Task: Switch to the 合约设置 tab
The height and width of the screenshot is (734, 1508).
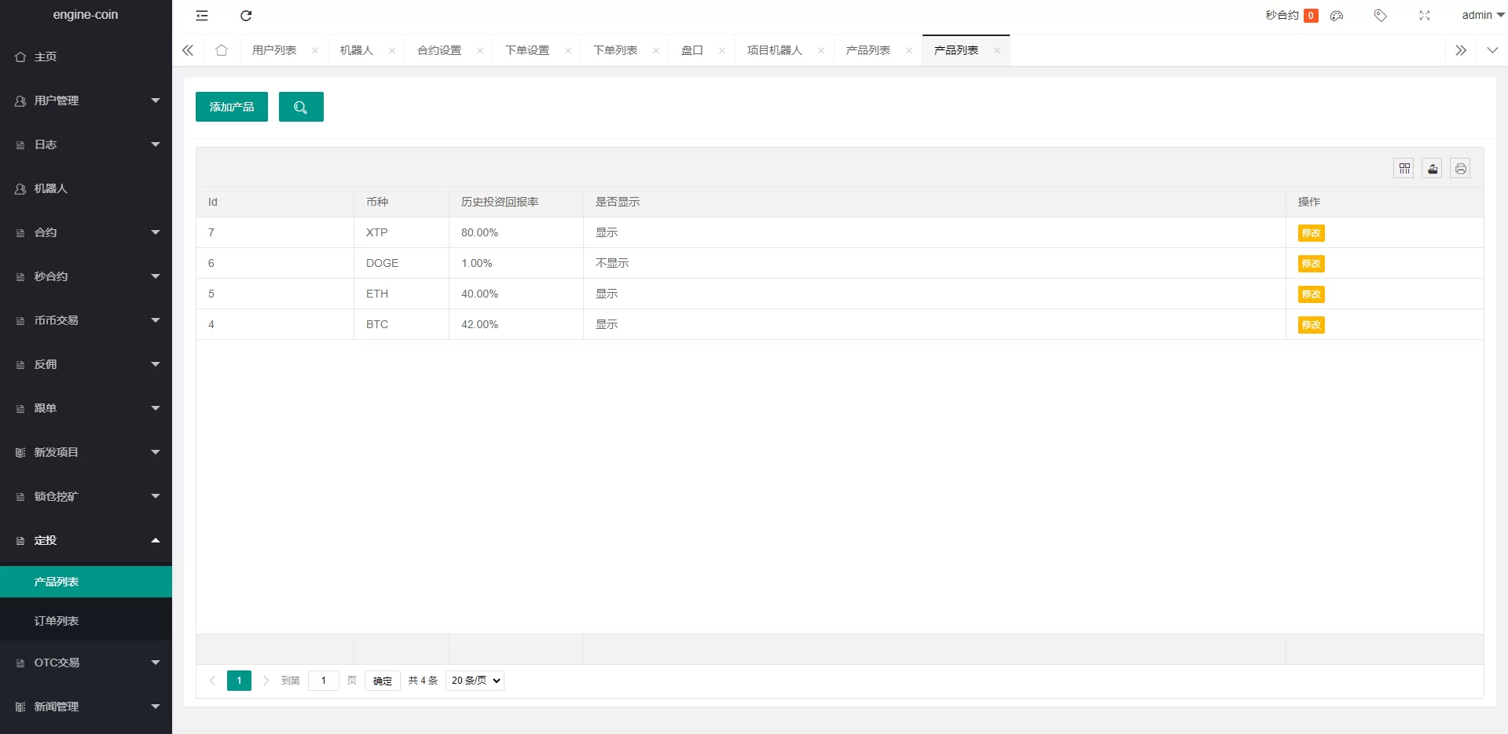Action: (439, 50)
